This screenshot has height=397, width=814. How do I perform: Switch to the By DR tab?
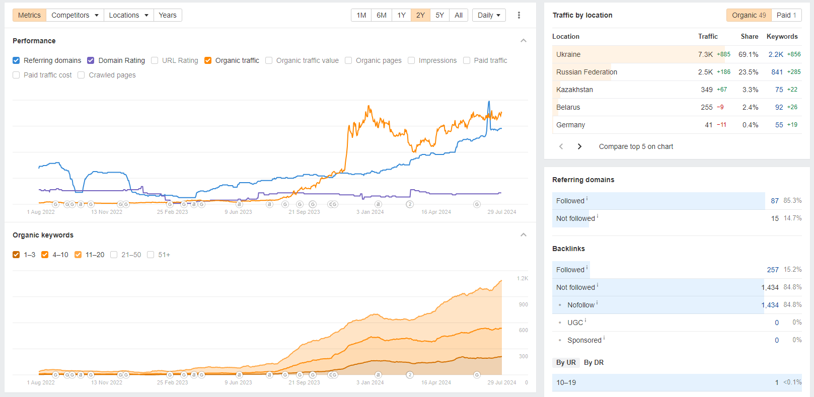tap(594, 362)
